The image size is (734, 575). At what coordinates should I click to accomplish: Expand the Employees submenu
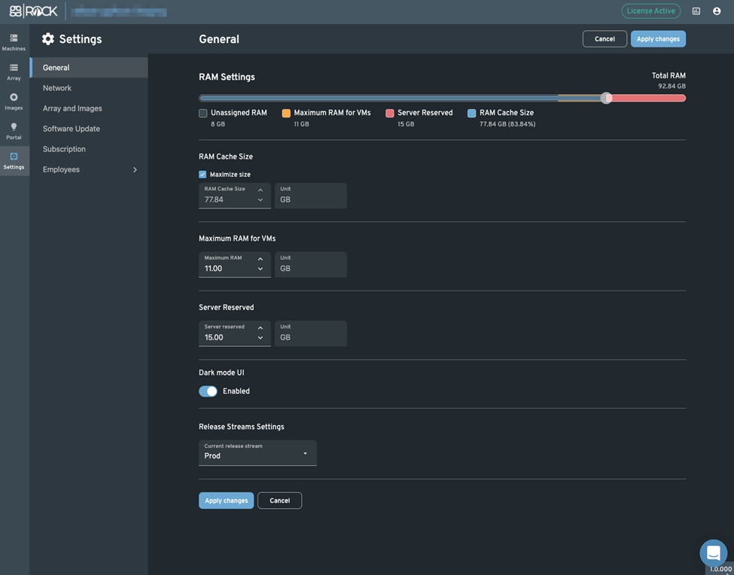[x=135, y=170]
